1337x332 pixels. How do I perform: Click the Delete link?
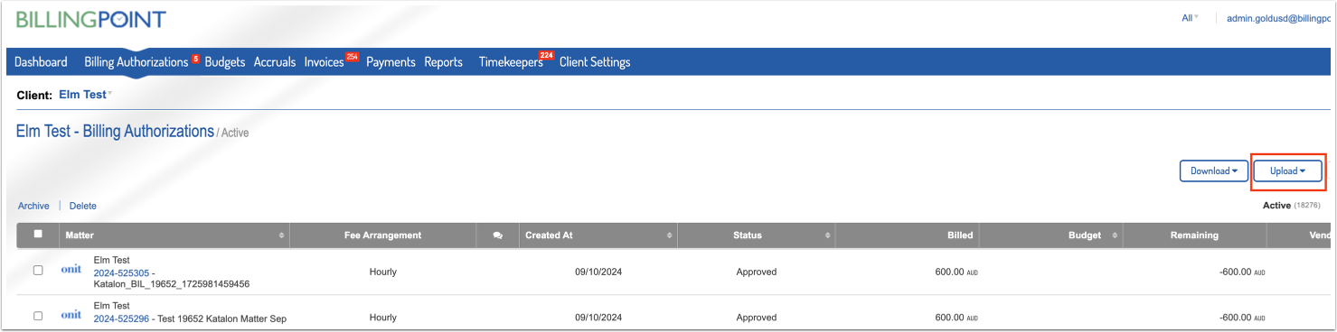pyautogui.click(x=83, y=206)
